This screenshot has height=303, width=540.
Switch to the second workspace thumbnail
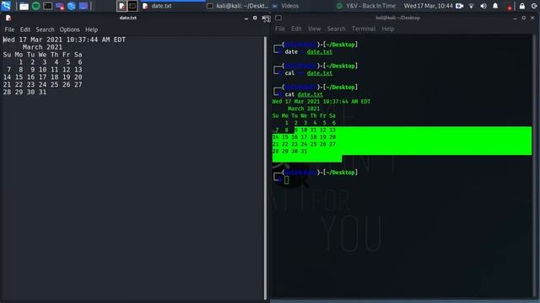tap(132, 6)
